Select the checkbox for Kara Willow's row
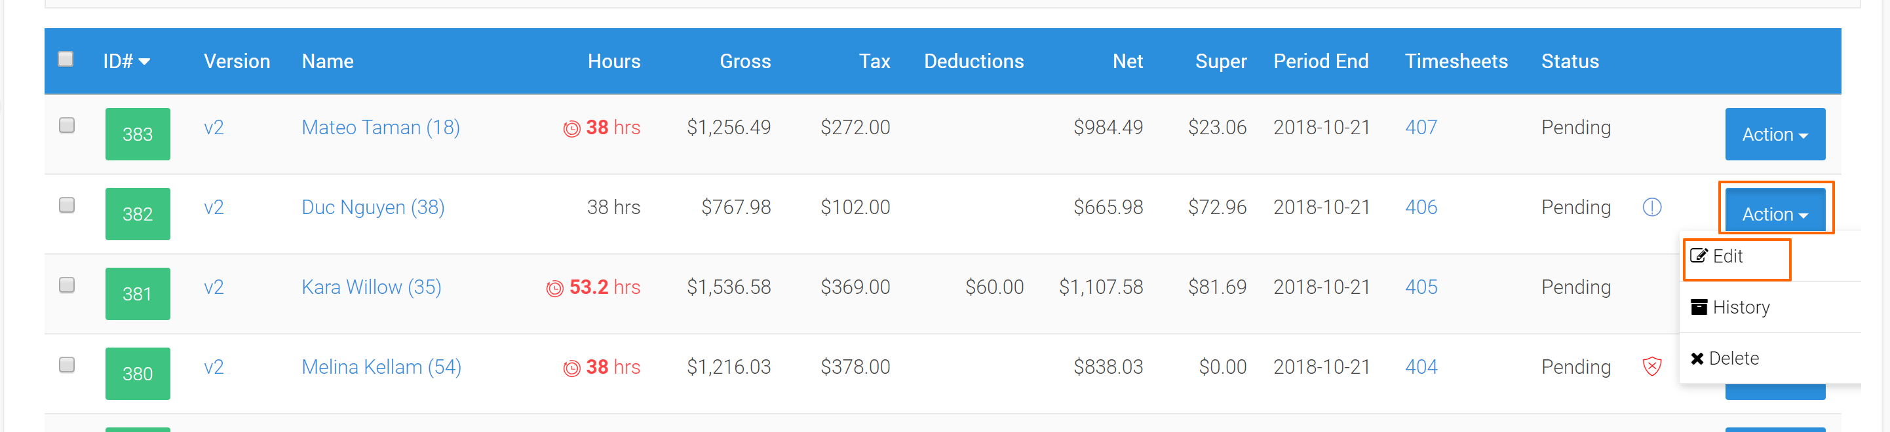The height and width of the screenshot is (432, 1890). click(67, 285)
